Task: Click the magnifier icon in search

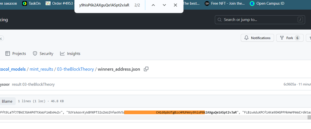Action: (220, 20)
